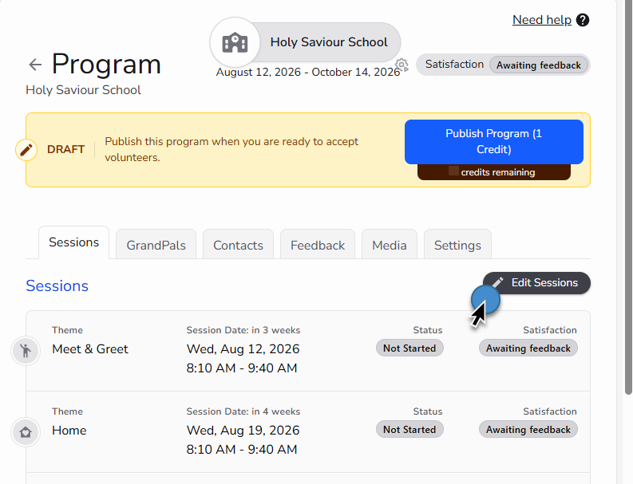Click the Home theme house icon
Viewport: 633px width, 484px height.
click(x=26, y=432)
